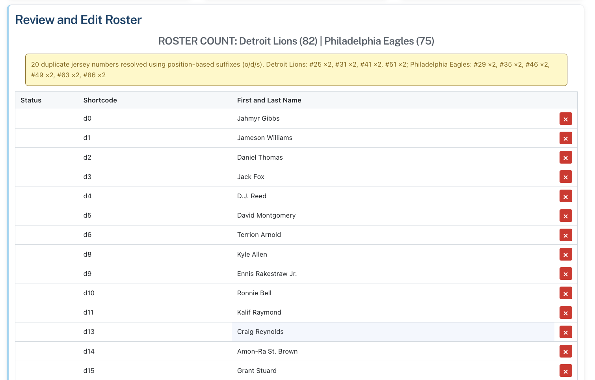Delete David Montgomery's entry

coord(565,216)
